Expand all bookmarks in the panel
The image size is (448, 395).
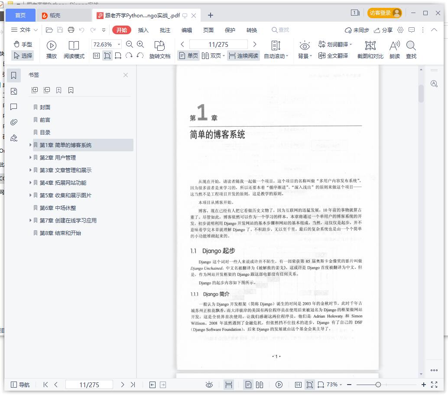pyautogui.click(x=35, y=90)
